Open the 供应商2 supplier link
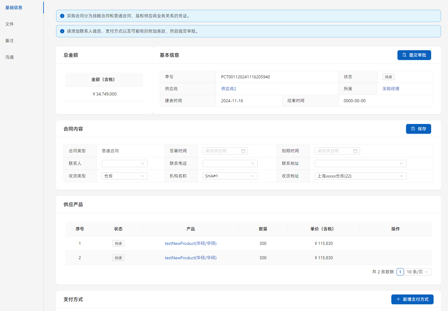Image resolution: width=448 pixels, height=311 pixels. click(x=229, y=89)
